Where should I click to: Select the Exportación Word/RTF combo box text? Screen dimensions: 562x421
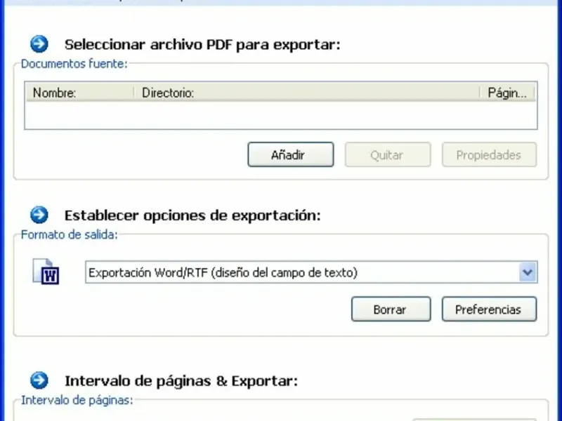pyautogui.click(x=223, y=273)
